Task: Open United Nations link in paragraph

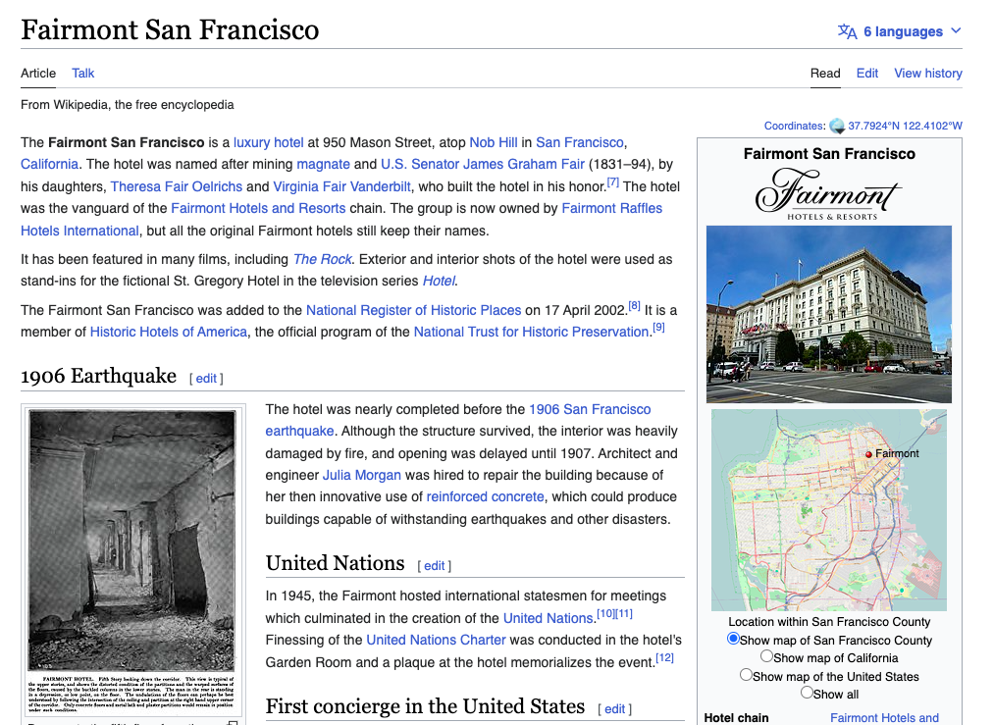Action: click(548, 619)
